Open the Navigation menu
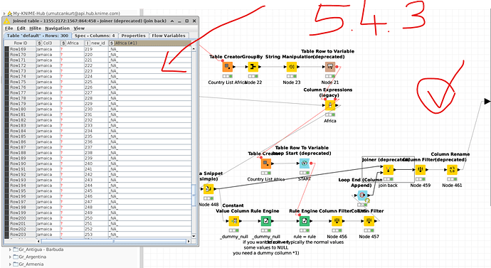491x268 pixels. 58,28
